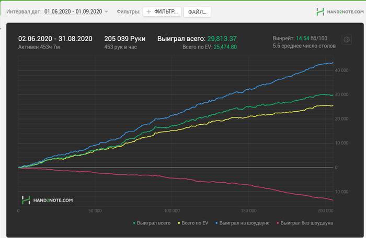Click the green legend dot for Выиграл всего
The width and height of the screenshot is (366, 238).
(x=134, y=223)
